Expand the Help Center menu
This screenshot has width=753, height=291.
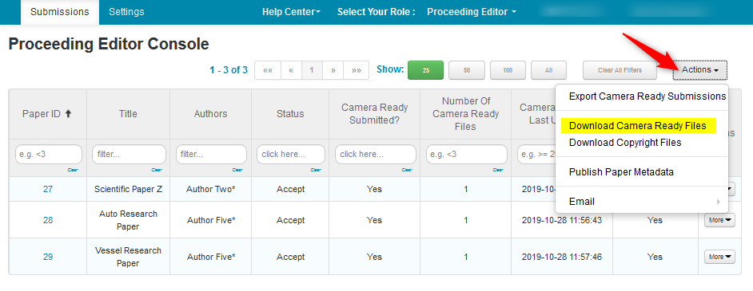(x=291, y=12)
